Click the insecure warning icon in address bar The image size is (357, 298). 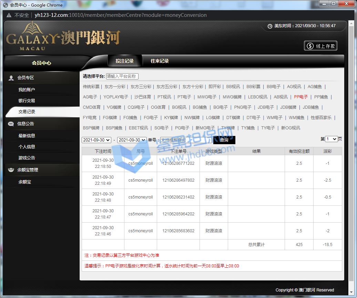point(9,15)
